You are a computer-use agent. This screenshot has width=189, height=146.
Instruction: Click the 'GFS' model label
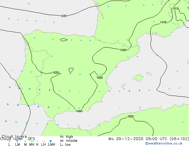point(31,139)
